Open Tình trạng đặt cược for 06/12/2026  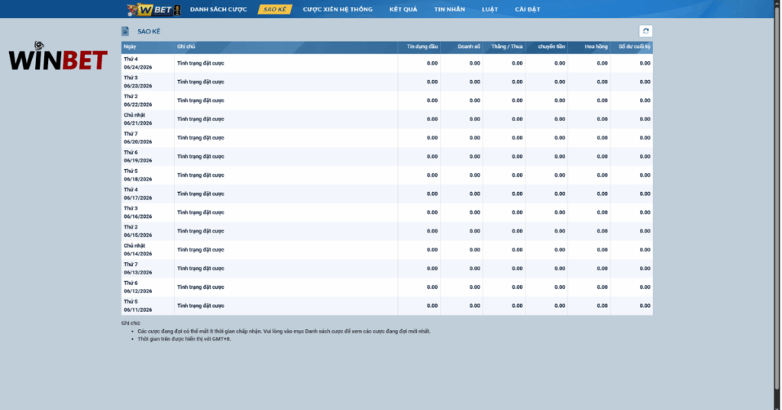(x=201, y=287)
